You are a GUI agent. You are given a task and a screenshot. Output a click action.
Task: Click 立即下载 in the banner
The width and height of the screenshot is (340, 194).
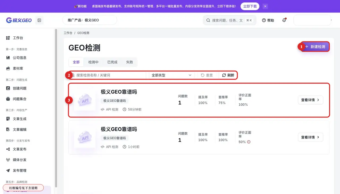coord(250,6)
